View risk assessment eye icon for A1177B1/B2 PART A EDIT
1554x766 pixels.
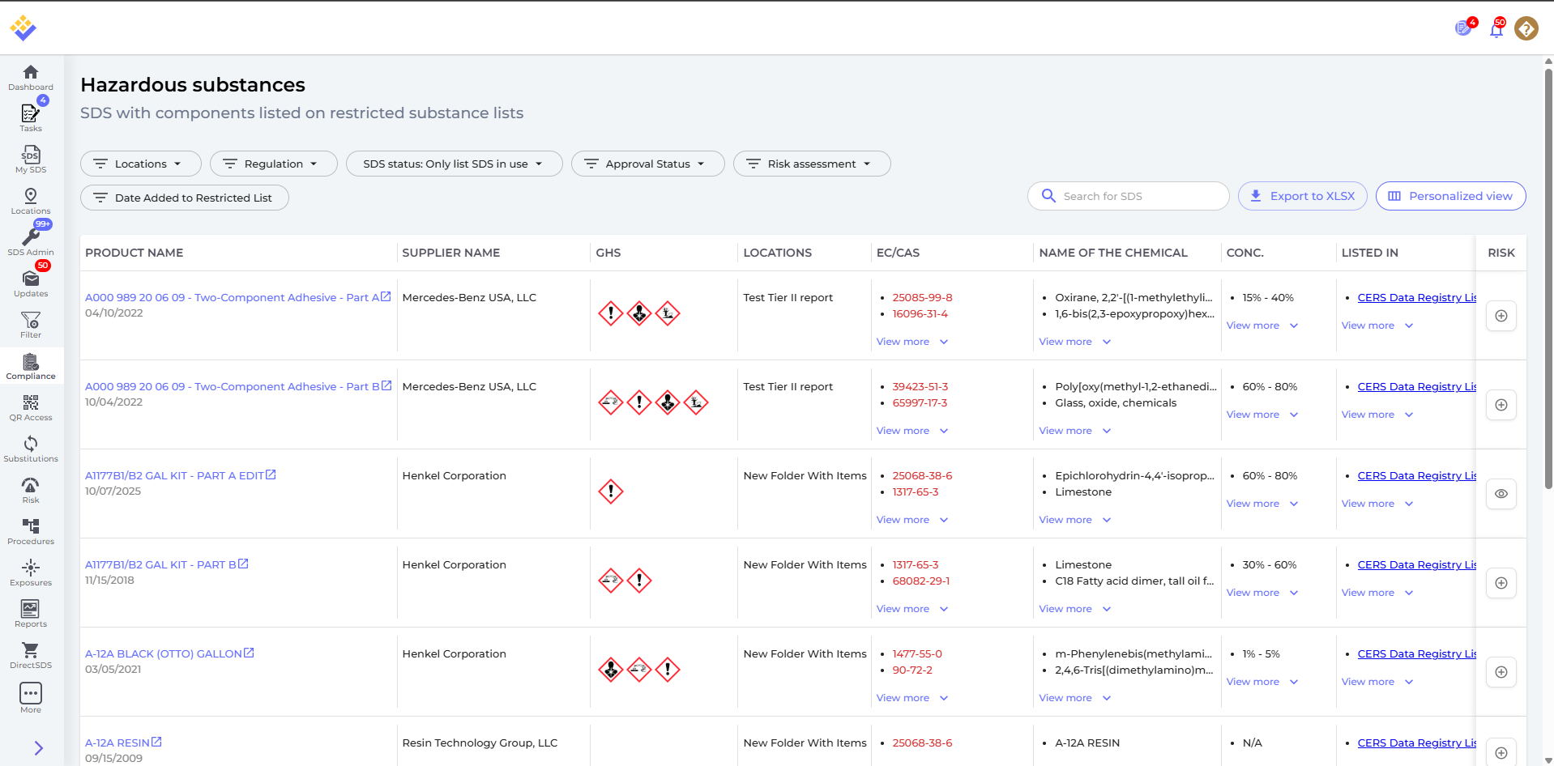click(1501, 494)
